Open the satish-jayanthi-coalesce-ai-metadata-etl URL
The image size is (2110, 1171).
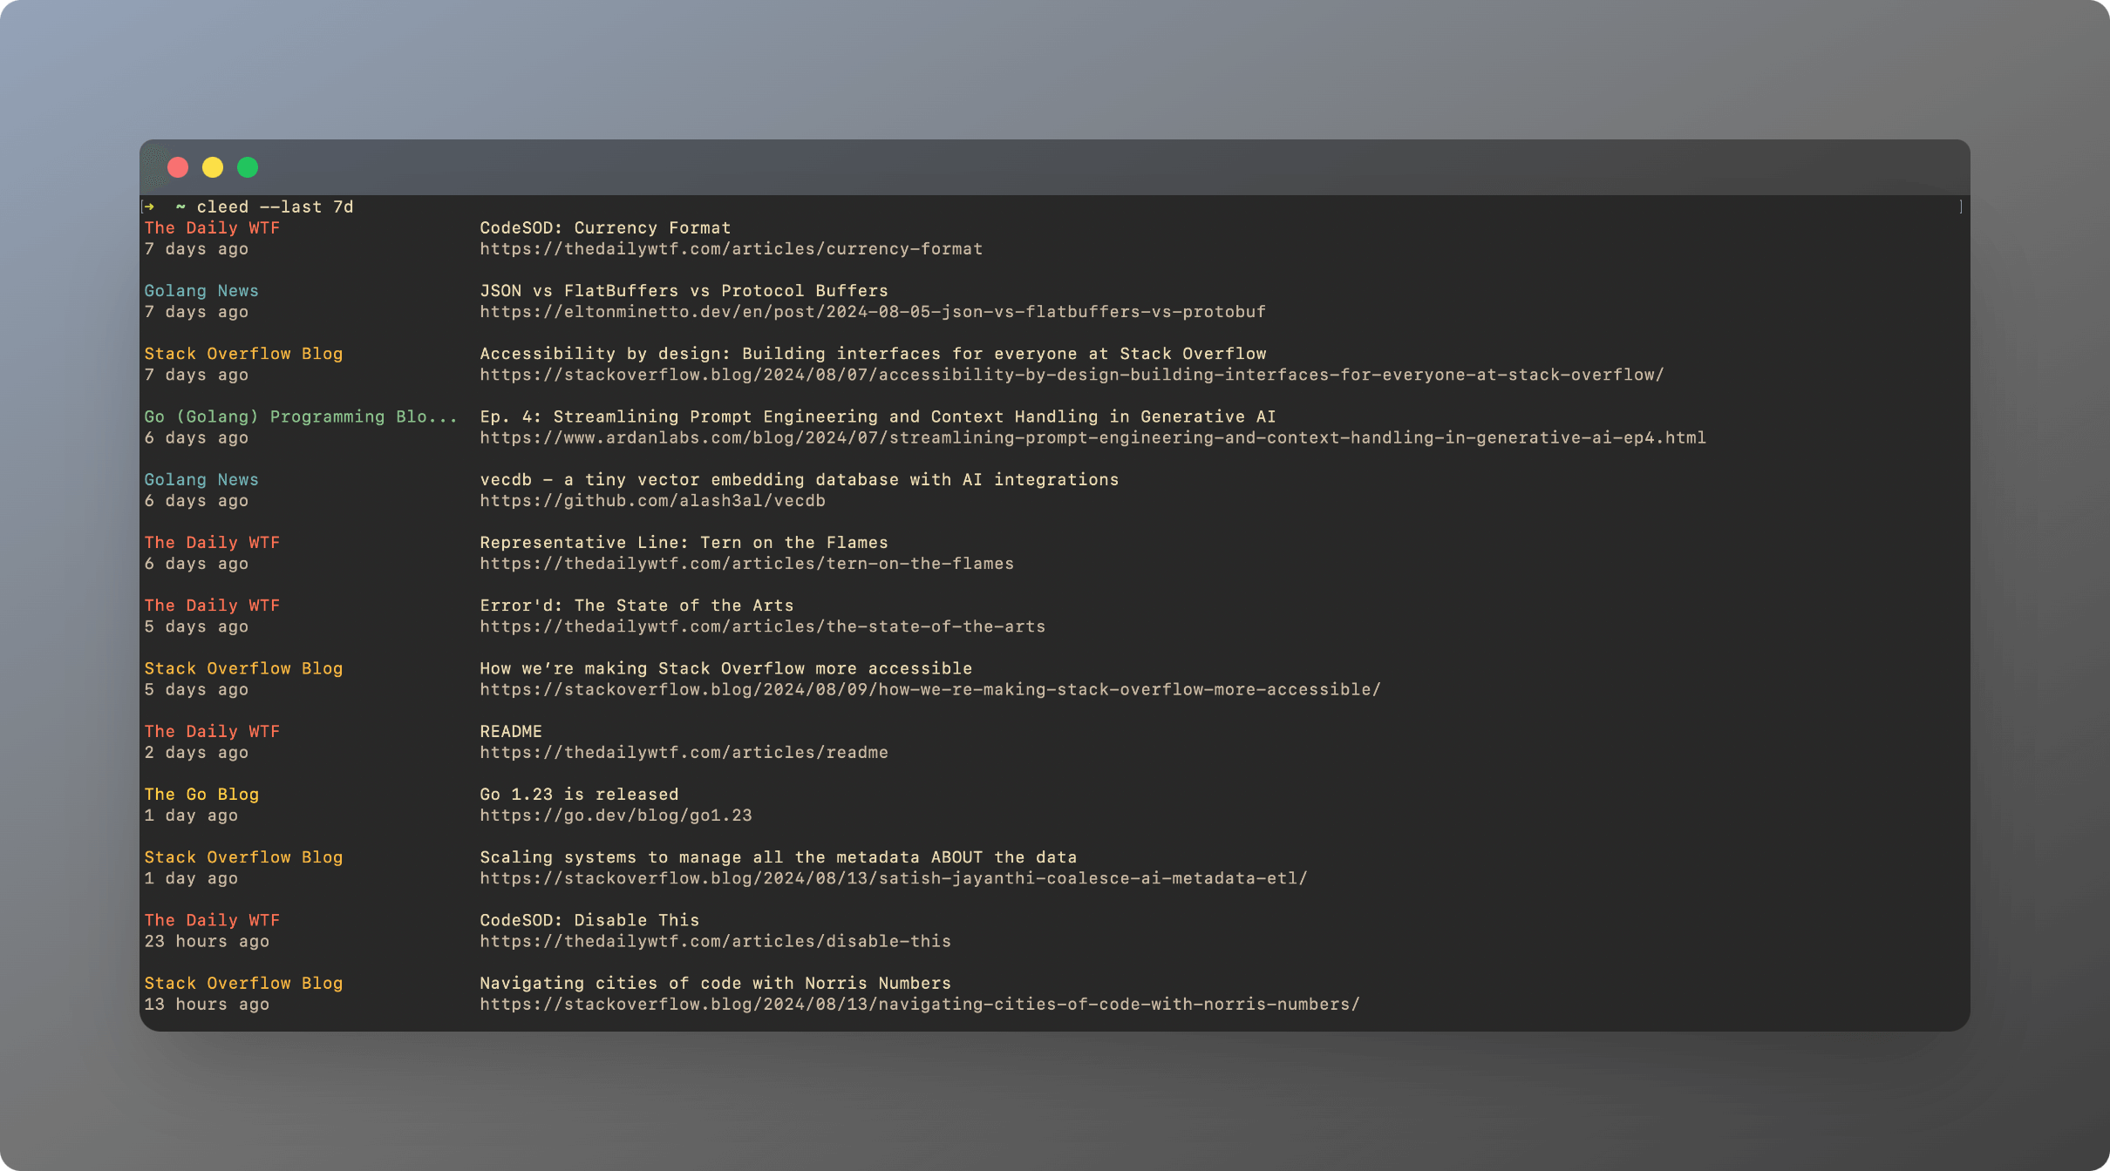893,878
